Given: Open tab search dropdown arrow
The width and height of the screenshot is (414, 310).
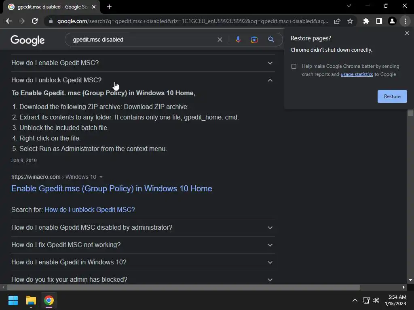Looking at the screenshot, I should point(349,6).
